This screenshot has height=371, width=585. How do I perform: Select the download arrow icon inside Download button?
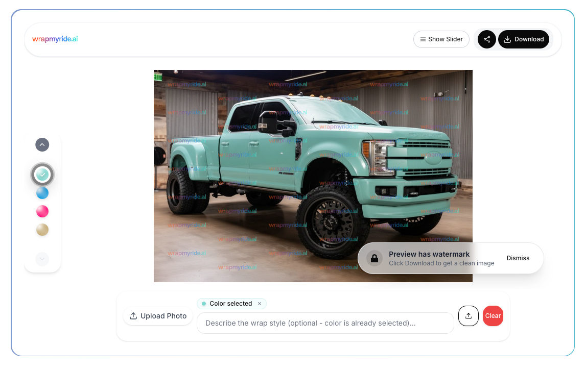point(507,39)
